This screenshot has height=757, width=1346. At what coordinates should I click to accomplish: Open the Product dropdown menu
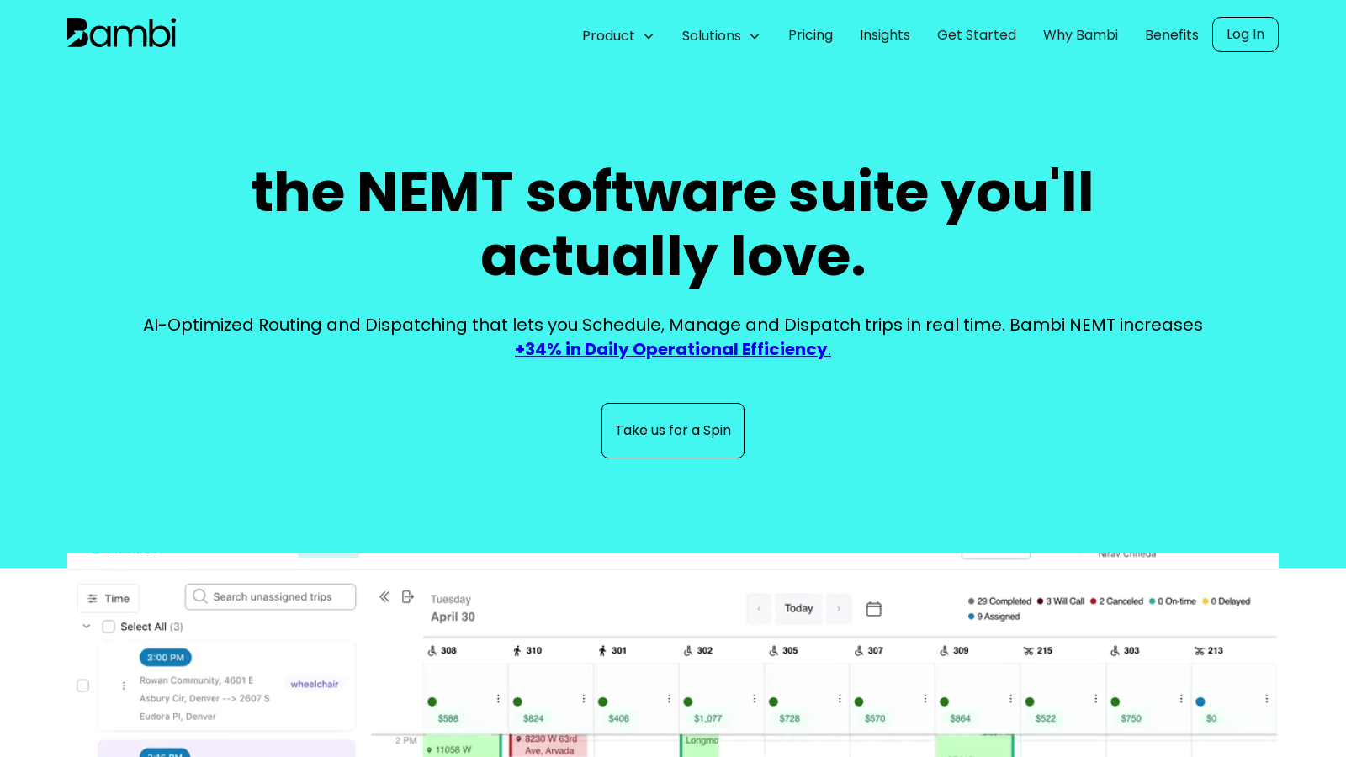click(x=617, y=35)
